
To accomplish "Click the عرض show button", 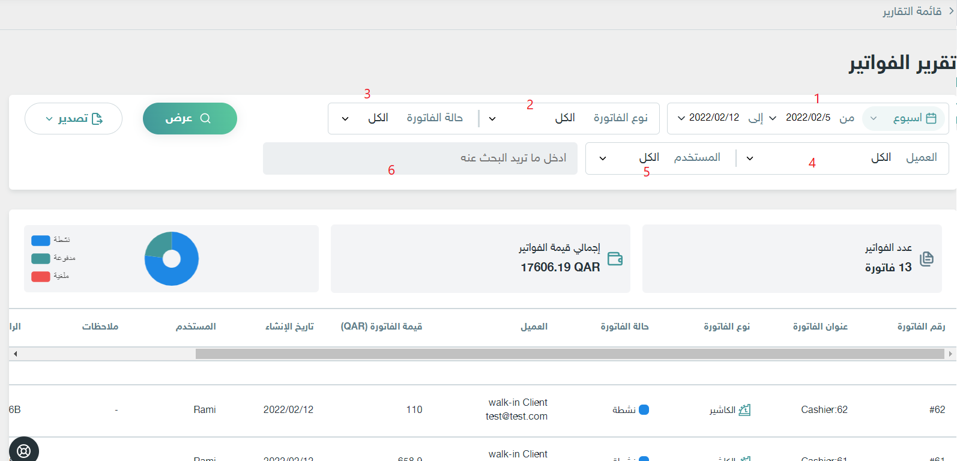I will tap(190, 118).
